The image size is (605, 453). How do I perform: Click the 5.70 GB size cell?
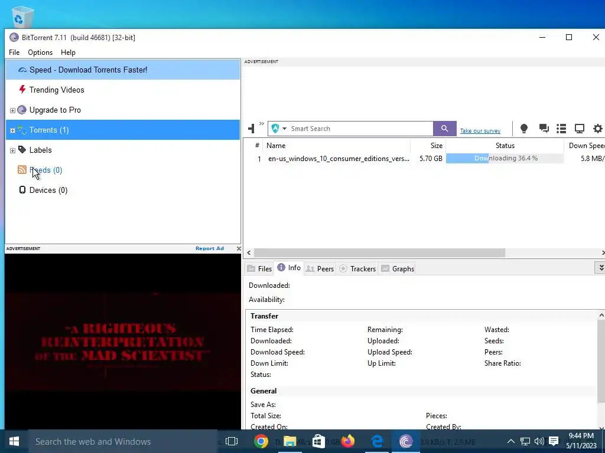click(x=431, y=159)
